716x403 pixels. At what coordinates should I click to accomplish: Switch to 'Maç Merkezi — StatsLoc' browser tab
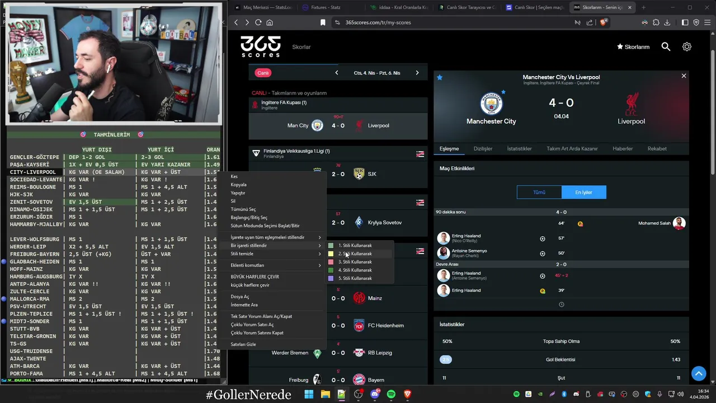pyautogui.click(x=263, y=7)
